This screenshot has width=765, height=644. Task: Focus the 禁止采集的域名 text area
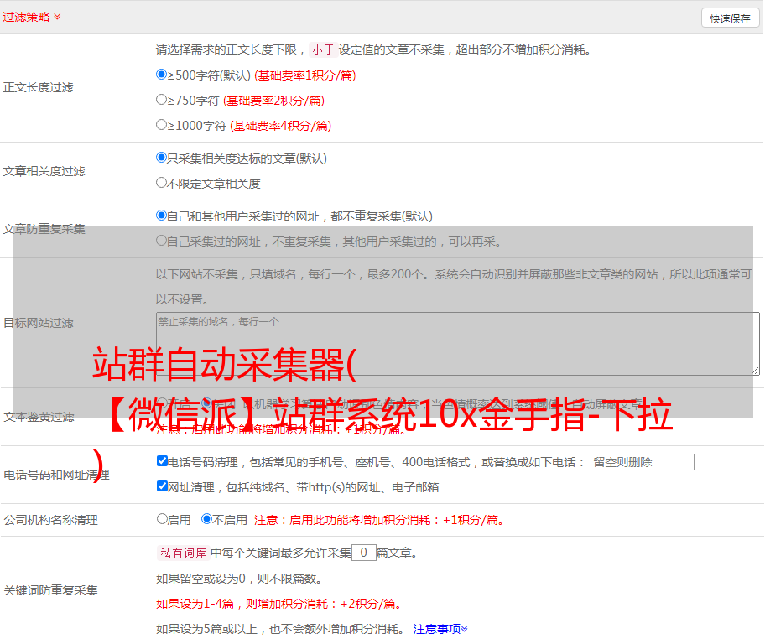tap(458, 344)
